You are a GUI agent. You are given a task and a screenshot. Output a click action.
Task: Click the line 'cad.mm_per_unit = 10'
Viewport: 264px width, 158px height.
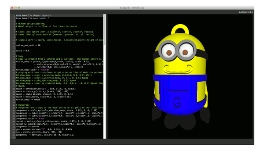coord(28,45)
